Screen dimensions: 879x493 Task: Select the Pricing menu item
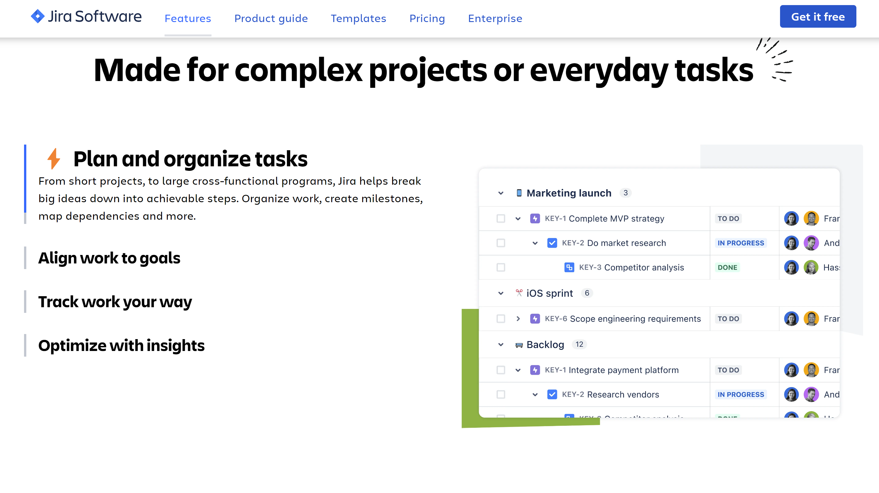(x=427, y=18)
